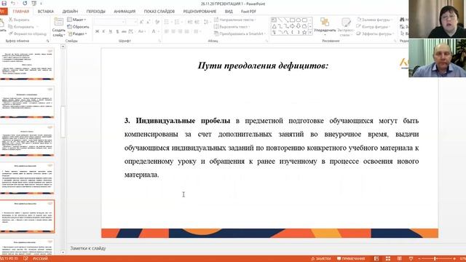Toggle bold formatting
The image size is (466, 262).
pyautogui.click(x=97, y=31)
